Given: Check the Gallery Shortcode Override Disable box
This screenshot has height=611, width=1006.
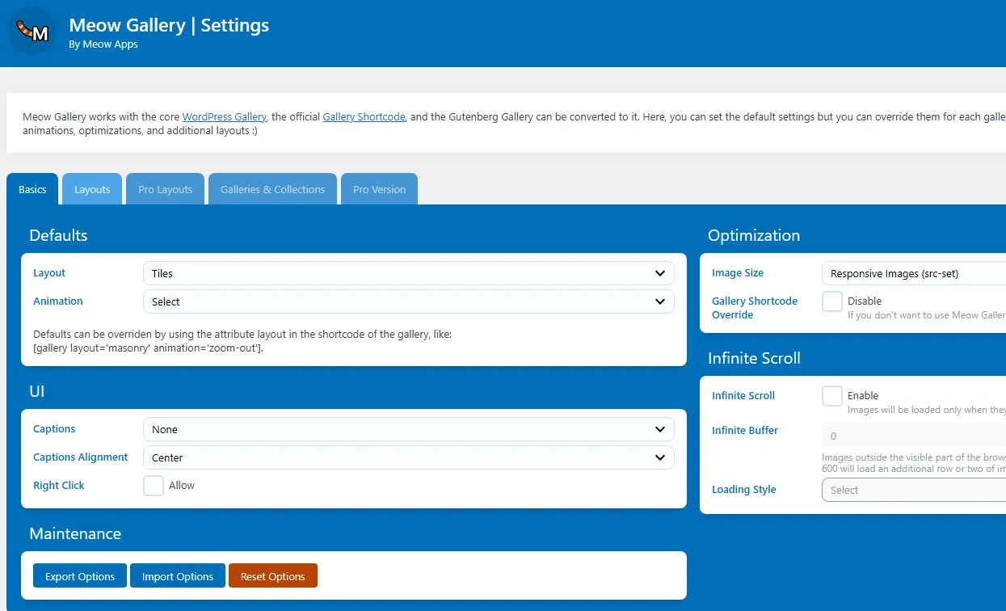Looking at the screenshot, I should [x=832, y=301].
